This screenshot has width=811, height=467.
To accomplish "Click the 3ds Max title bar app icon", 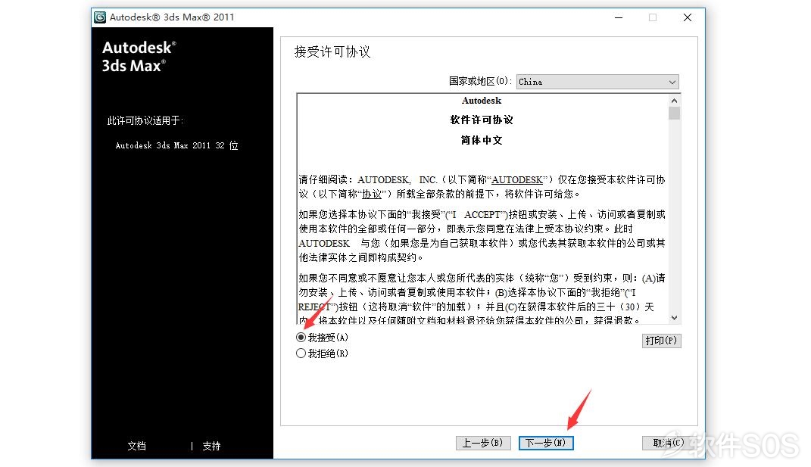I will pyautogui.click(x=100, y=17).
